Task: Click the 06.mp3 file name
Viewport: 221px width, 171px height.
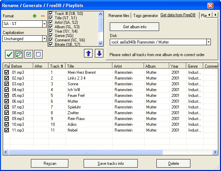Action: 18,101
